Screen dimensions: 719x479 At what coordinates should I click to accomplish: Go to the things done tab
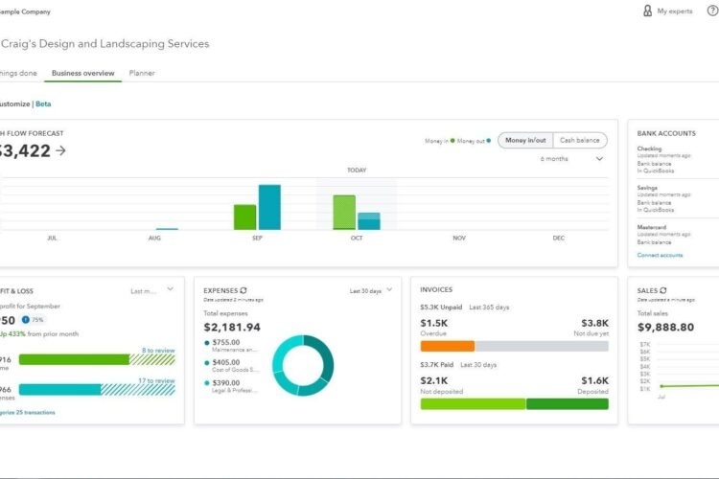(18, 73)
